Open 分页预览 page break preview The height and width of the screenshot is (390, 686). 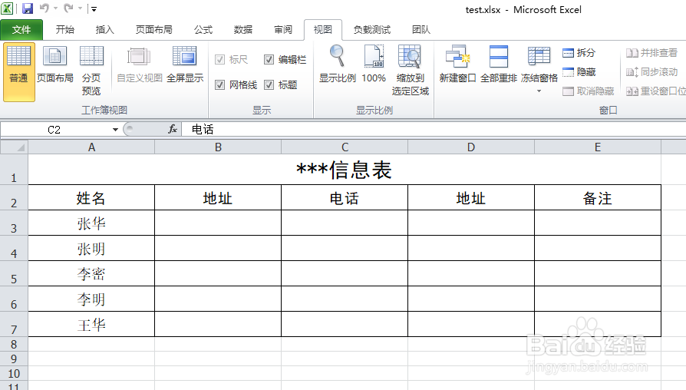tap(91, 70)
